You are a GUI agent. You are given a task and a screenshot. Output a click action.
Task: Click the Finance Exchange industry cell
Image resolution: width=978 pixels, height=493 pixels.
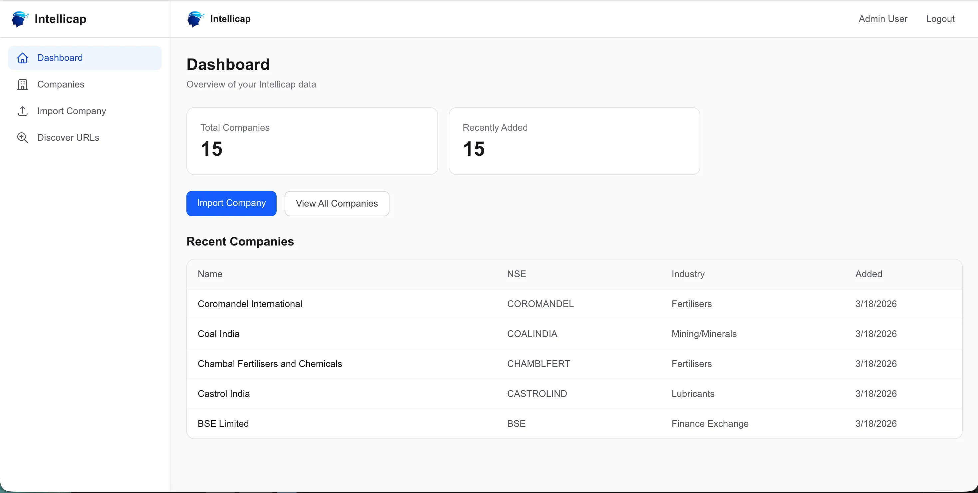click(710, 424)
